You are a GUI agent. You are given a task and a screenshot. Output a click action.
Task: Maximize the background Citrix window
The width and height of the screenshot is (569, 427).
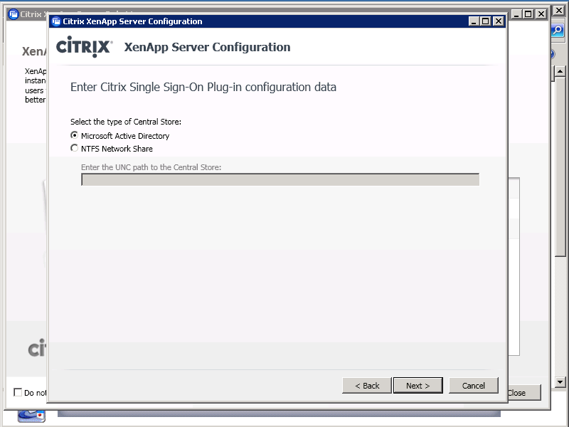point(528,14)
